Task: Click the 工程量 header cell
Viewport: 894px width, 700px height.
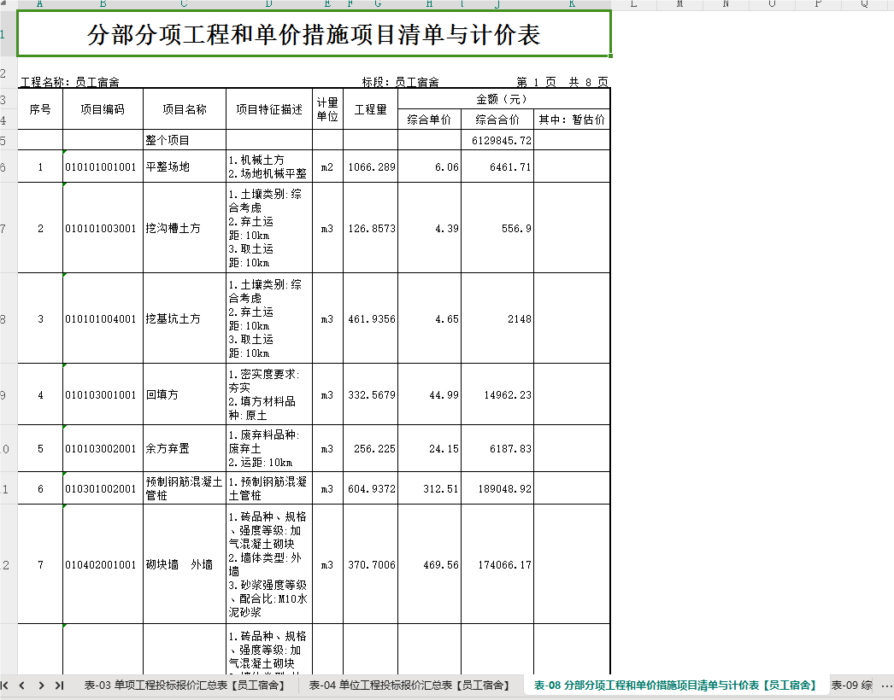Action: click(371, 108)
